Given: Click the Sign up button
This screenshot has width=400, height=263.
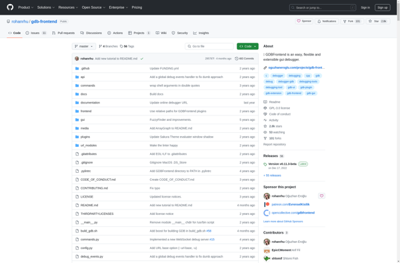Looking at the screenshot, I should (x=383, y=7).
